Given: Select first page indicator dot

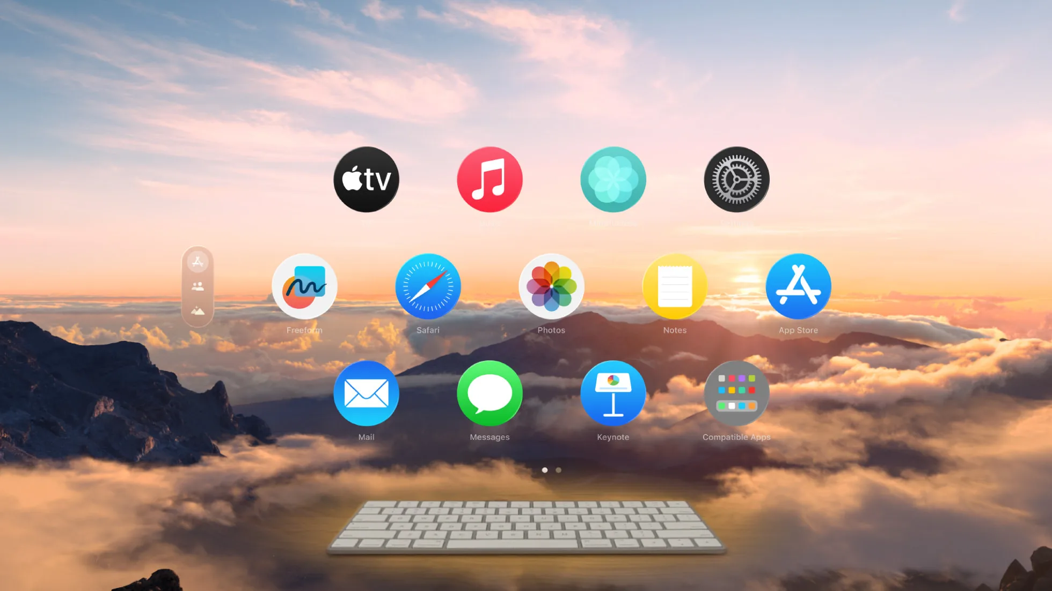Looking at the screenshot, I should (545, 470).
